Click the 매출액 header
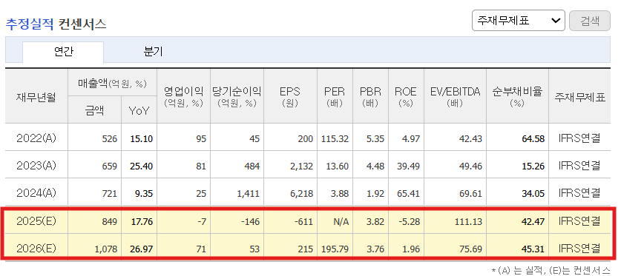 click(x=113, y=83)
